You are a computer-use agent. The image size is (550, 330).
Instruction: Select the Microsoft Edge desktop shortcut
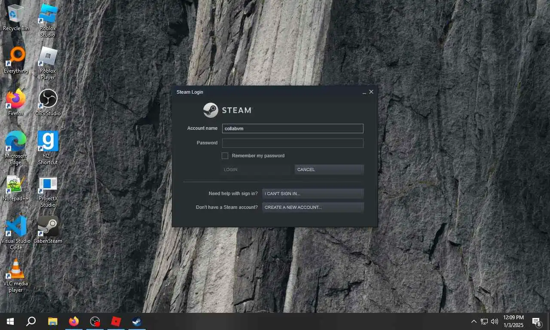tap(15, 148)
